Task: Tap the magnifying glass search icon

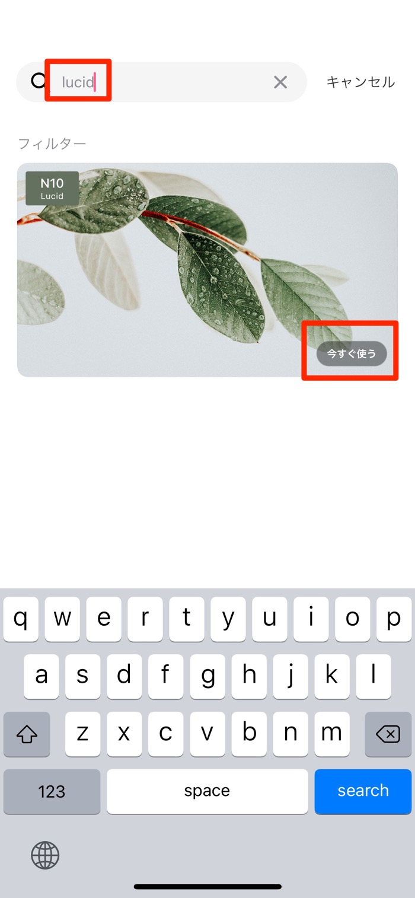Action: (38, 81)
